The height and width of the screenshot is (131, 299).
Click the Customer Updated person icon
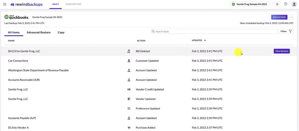(x=129, y=61)
